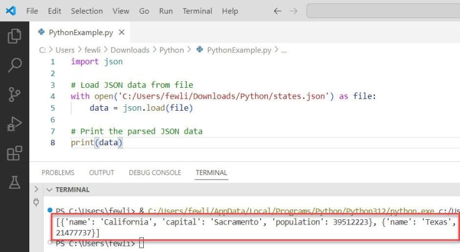Switch to the OUTPUT panel tab
Image resolution: width=460 pixels, height=252 pixels.
coord(102,173)
